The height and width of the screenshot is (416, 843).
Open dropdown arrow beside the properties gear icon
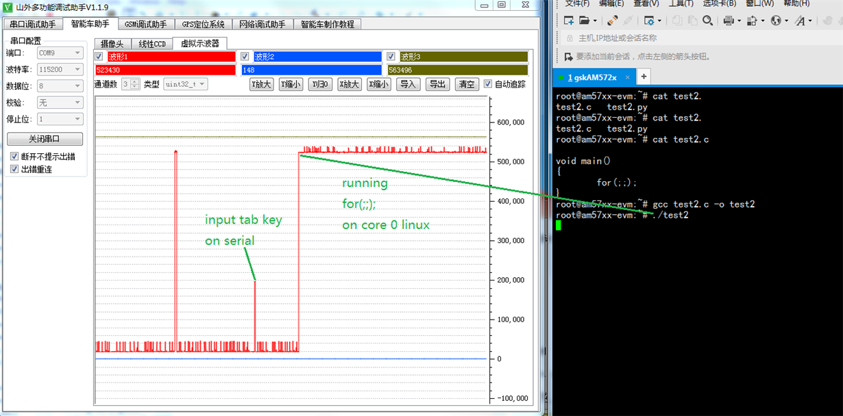(x=659, y=21)
